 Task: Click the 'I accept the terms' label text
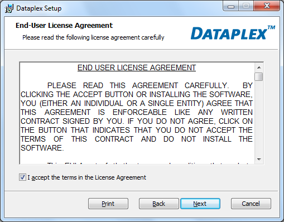[87, 177]
